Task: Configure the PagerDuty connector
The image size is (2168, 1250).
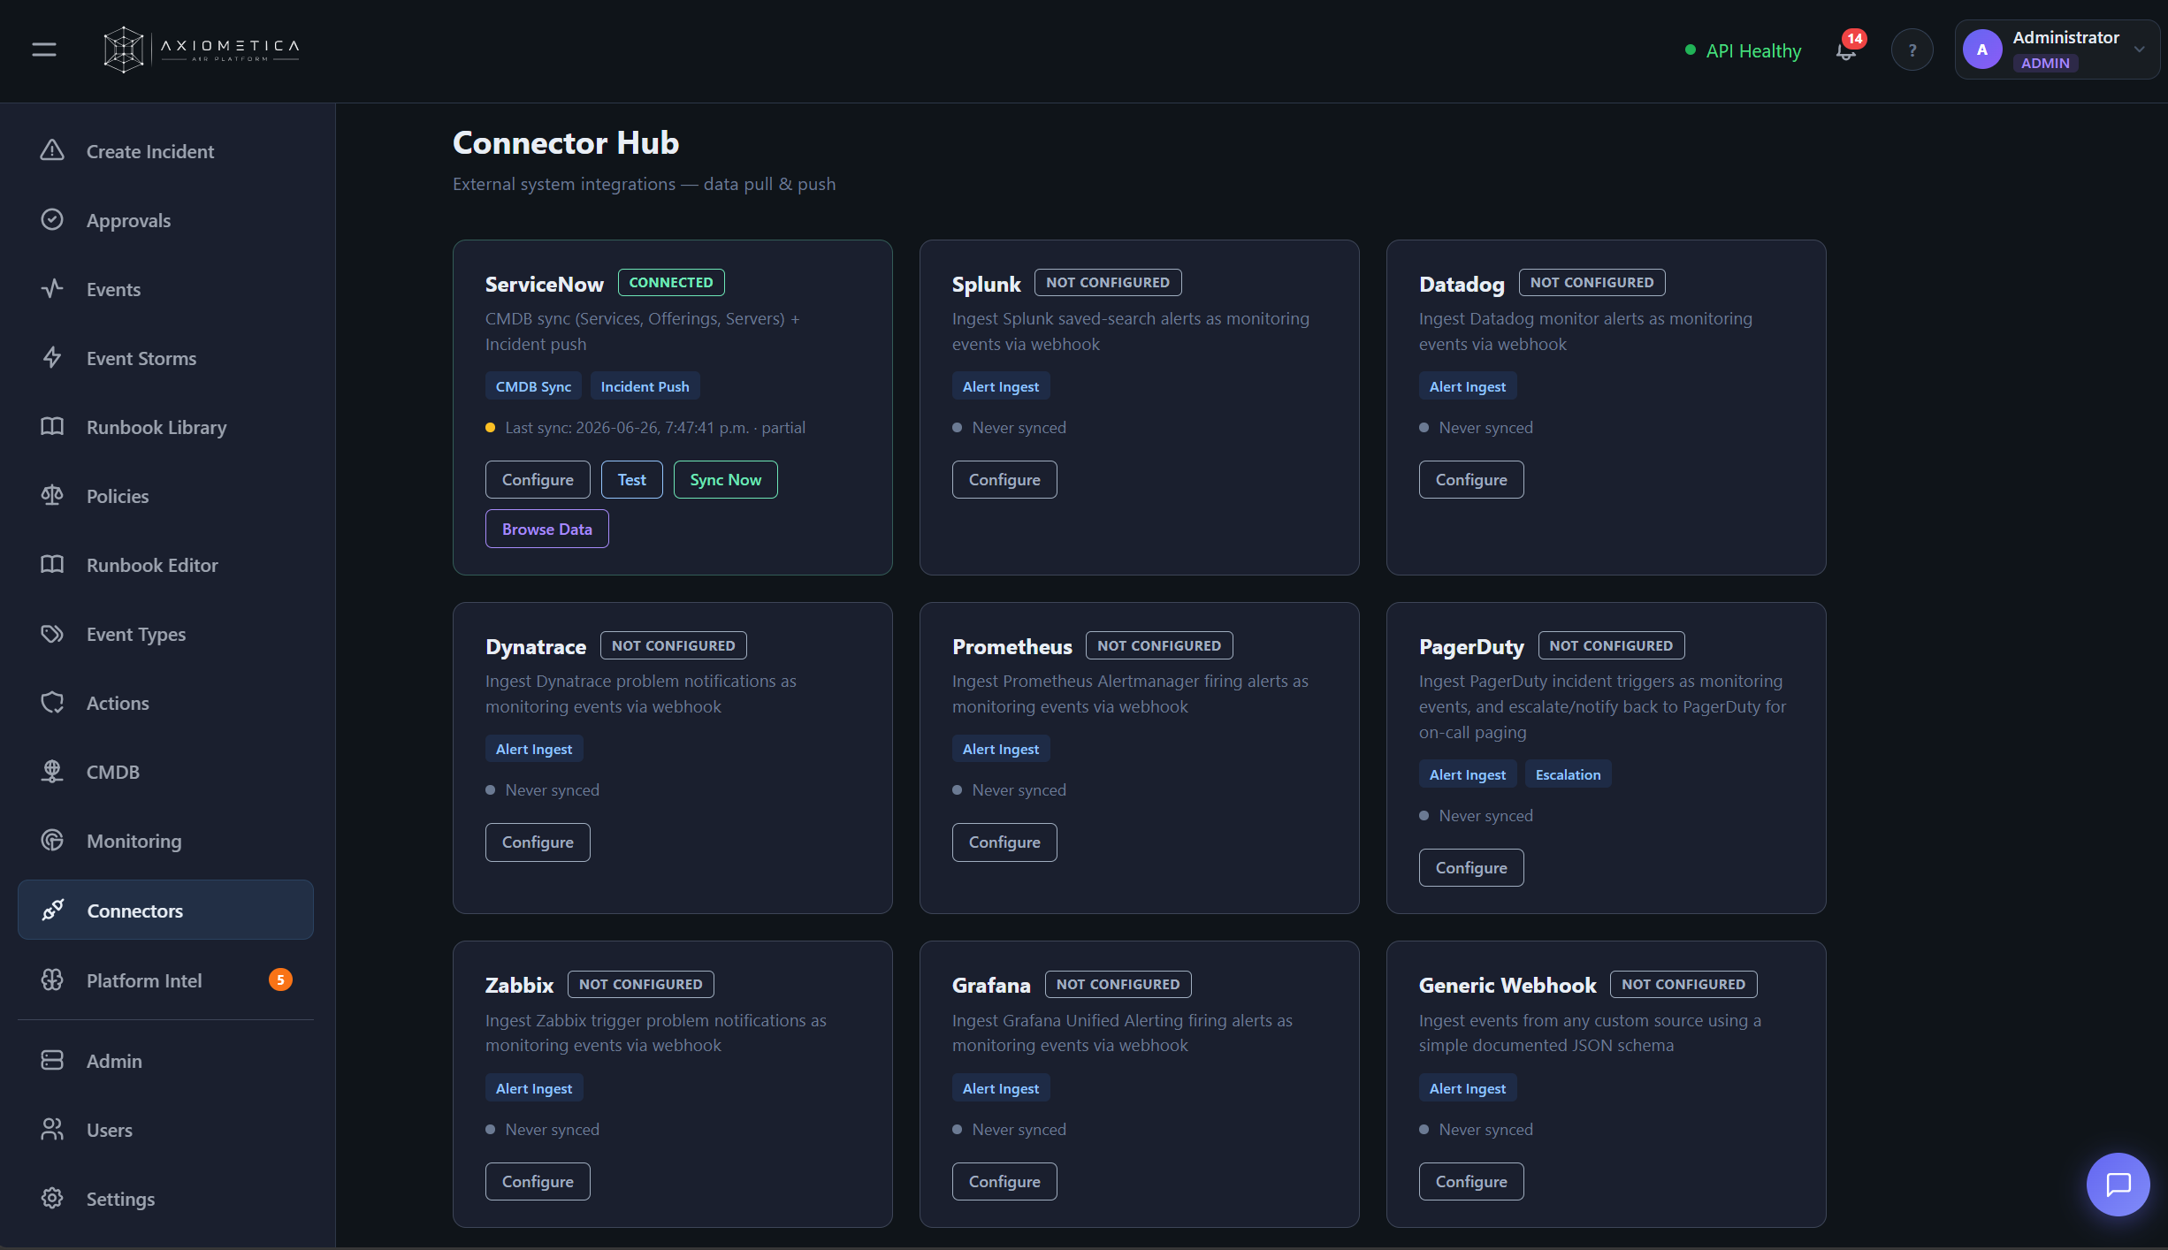Action: click(x=1471, y=867)
